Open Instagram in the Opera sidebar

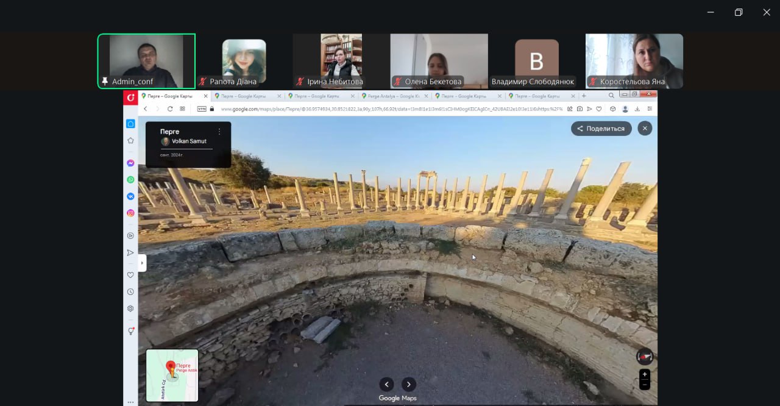(x=130, y=213)
